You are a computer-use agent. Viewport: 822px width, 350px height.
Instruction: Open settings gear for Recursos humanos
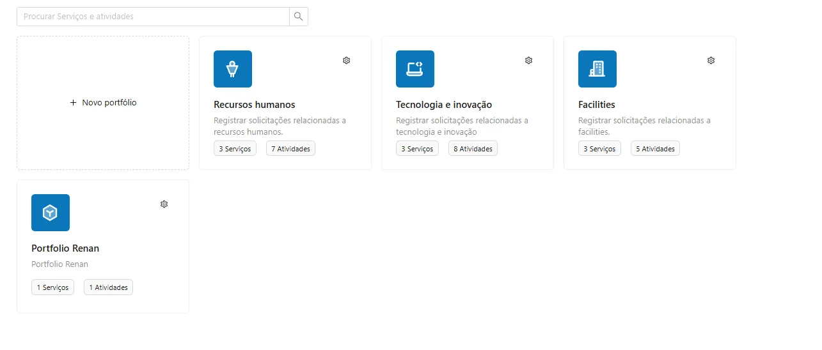[x=347, y=61]
